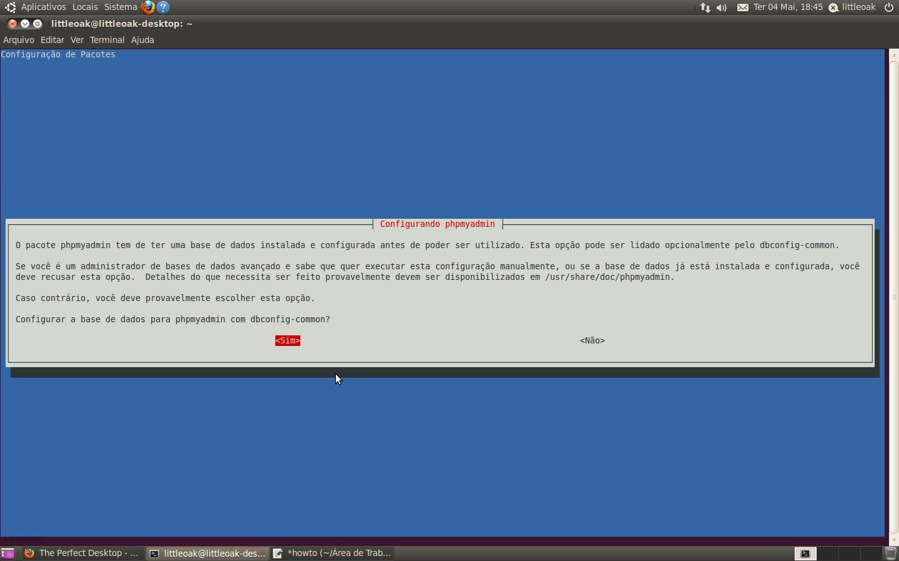
Task: Minimize the terminal window
Action: click(25, 24)
